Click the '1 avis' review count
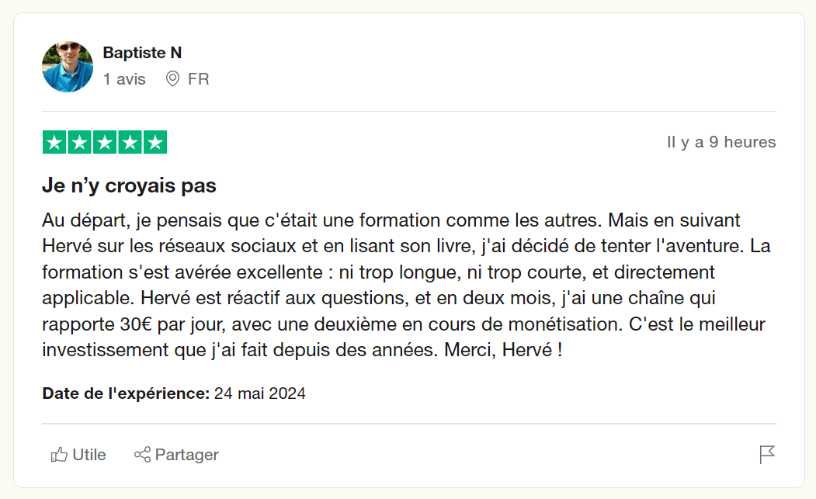Screen dimensions: 816x499 (x=124, y=79)
